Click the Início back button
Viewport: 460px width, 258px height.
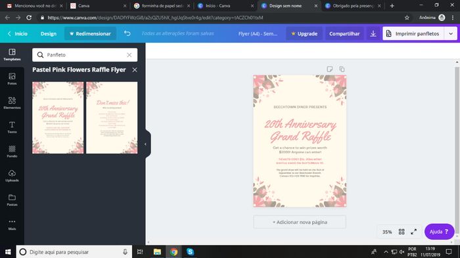pyautogui.click(x=18, y=33)
